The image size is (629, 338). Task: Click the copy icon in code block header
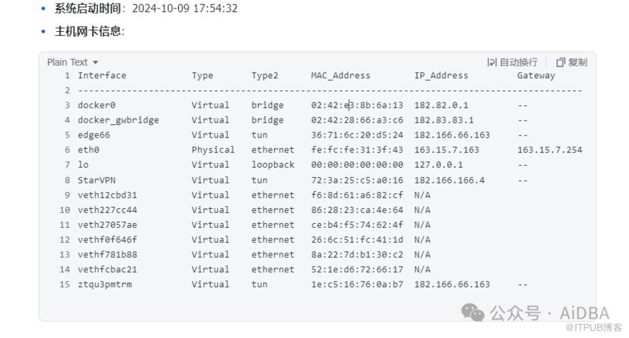point(560,63)
